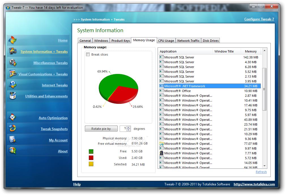286x195 pixels.
Task: Click the Visual Customizations picture icon
Action: pyautogui.click(x=13, y=73)
